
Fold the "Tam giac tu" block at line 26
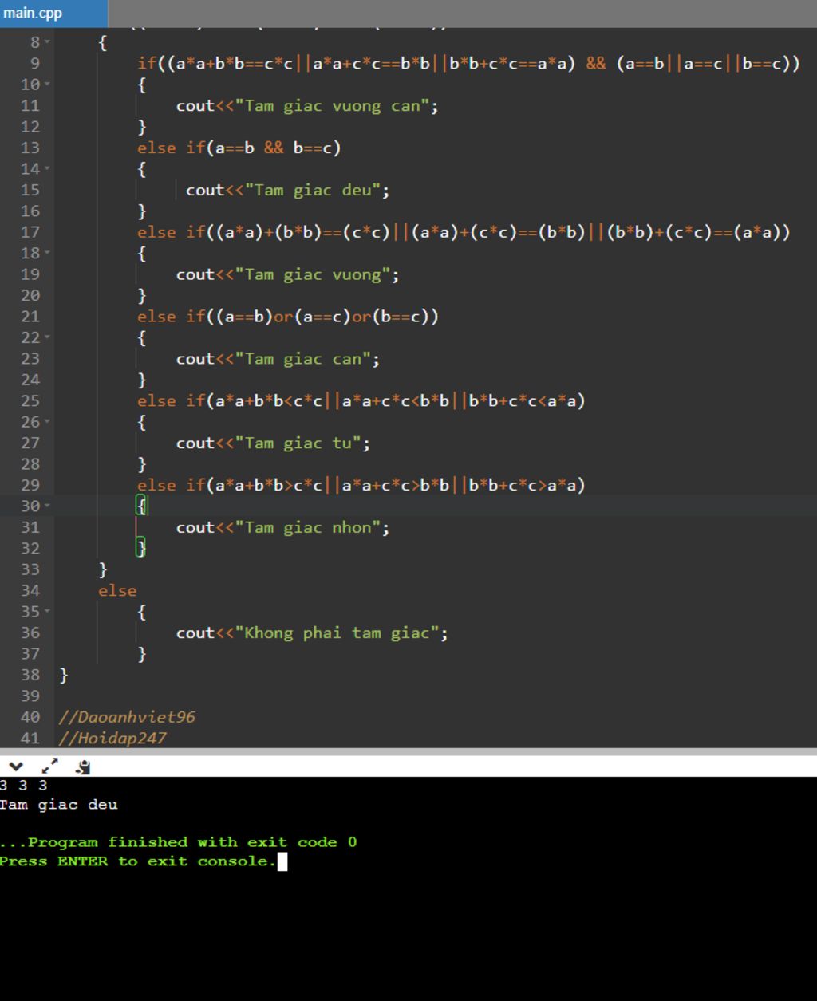48,422
